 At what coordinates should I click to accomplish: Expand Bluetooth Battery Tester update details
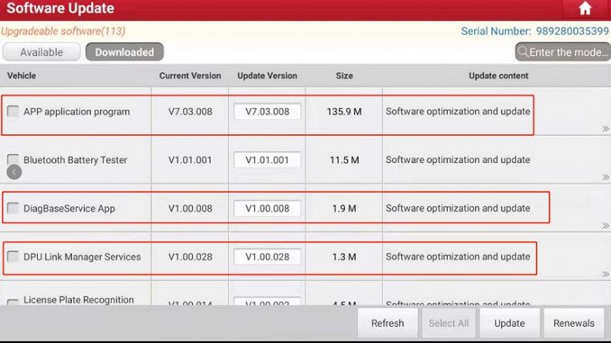click(x=606, y=177)
